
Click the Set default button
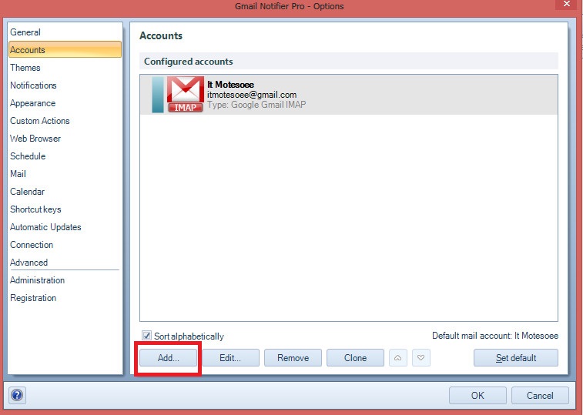(516, 358)
